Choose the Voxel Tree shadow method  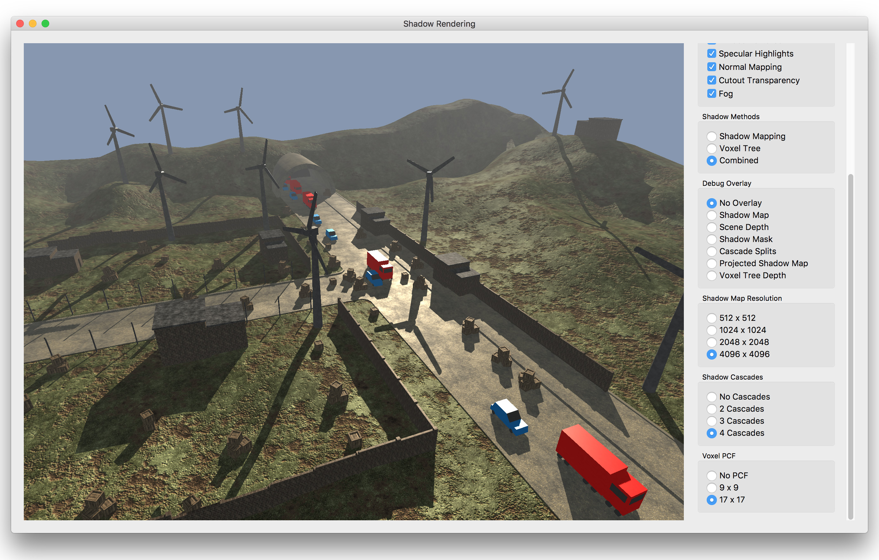click(x=711, y=149)
